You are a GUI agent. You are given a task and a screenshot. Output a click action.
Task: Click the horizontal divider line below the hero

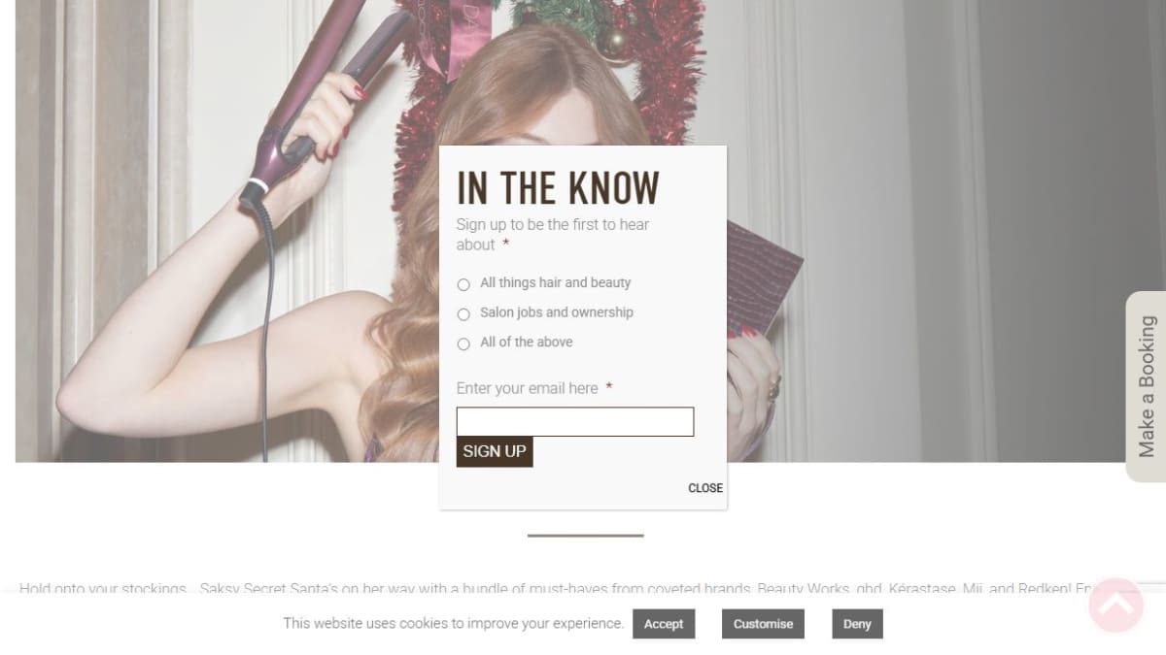coord(585,535)
